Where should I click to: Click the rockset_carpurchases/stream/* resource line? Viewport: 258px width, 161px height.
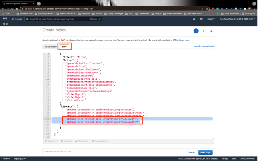coord(106,113)
